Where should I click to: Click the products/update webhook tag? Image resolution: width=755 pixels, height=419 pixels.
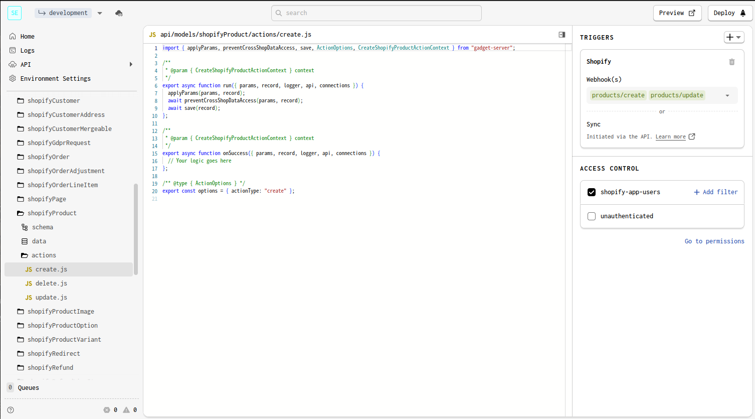[x=677, y=95]
